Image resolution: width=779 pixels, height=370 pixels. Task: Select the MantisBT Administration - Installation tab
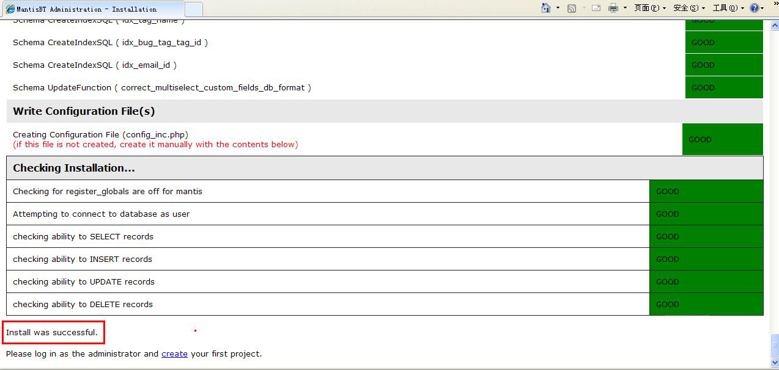coord(92,9)
